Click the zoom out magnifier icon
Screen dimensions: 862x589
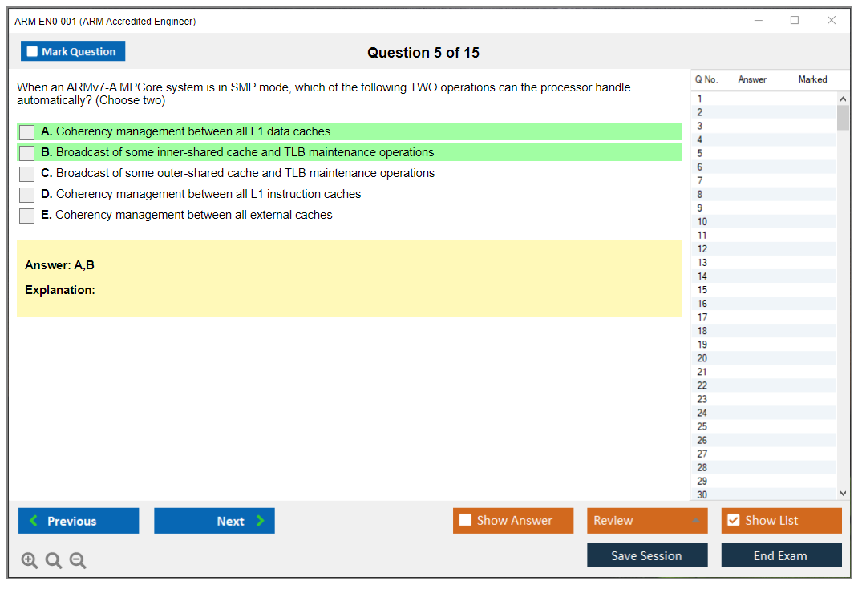pos(78,561)
